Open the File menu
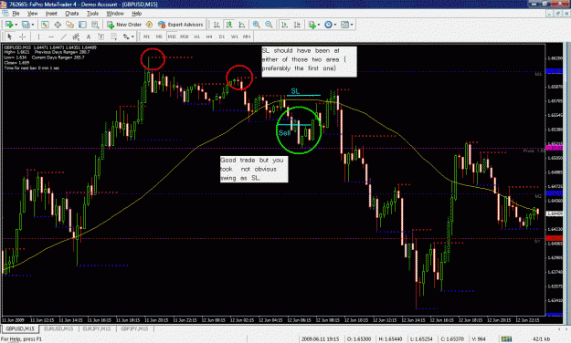Screen dimensions: 571x343 click(16, 14)
